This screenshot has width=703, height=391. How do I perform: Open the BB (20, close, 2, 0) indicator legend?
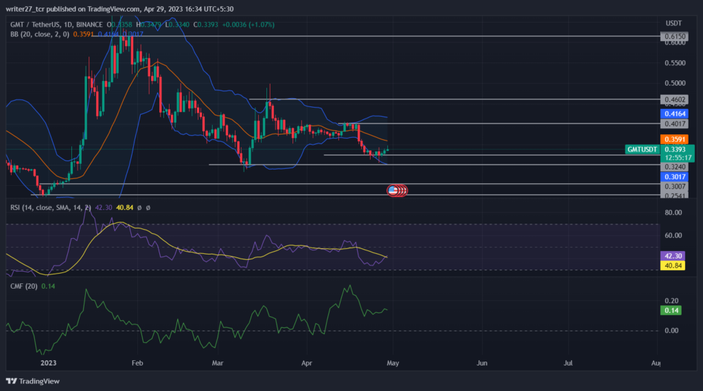point(39,34)
